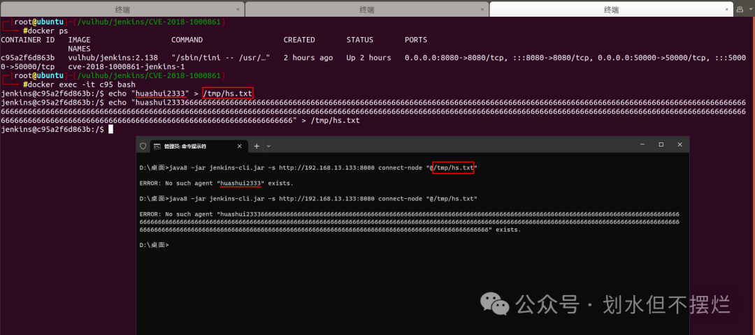Click 'ERROR: No such agent "huashui2333" exists.' line
The height and width of the screenshot is (335, 755).
coord(216,183)
